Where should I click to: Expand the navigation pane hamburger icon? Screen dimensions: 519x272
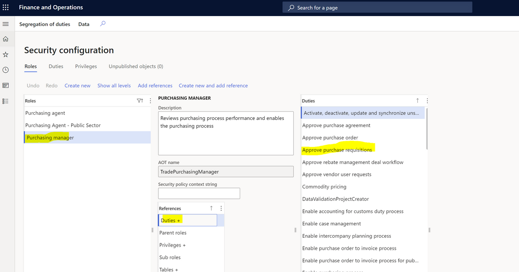(6, 24)
